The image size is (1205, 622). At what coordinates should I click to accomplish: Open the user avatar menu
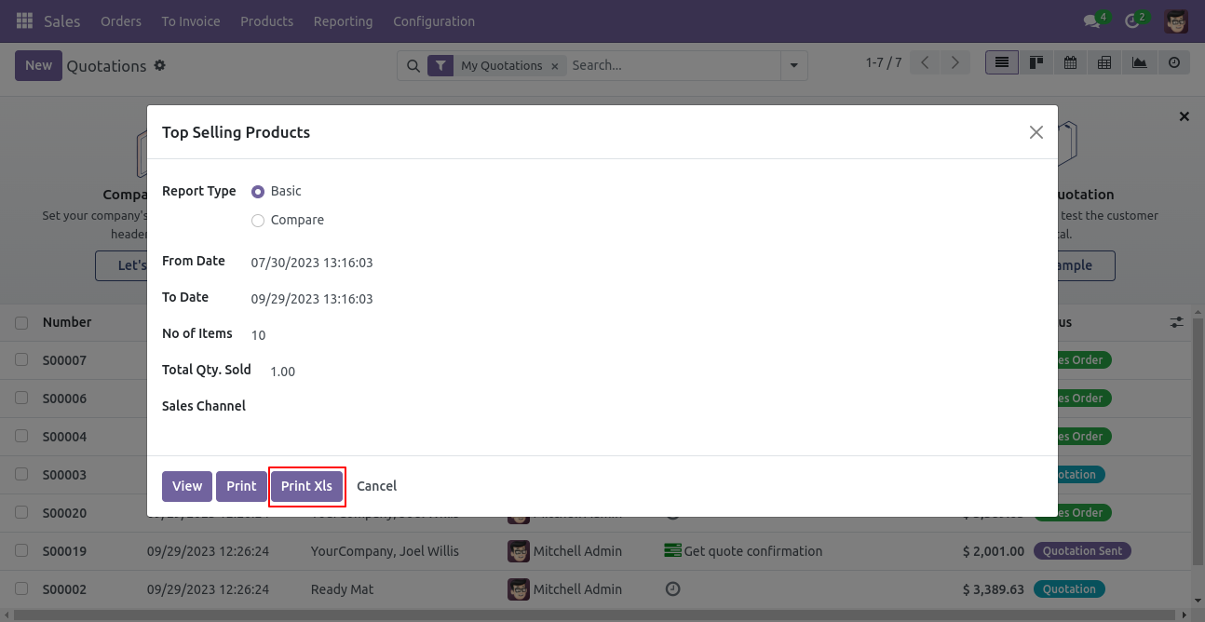click(x=1176, y=20)
